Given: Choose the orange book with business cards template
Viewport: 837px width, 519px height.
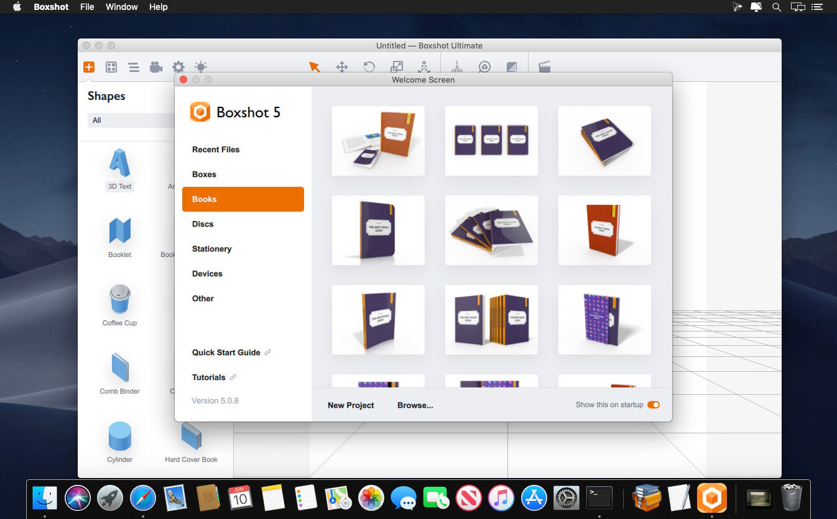Looking at the screenshot, I should (x=378, y=141).
